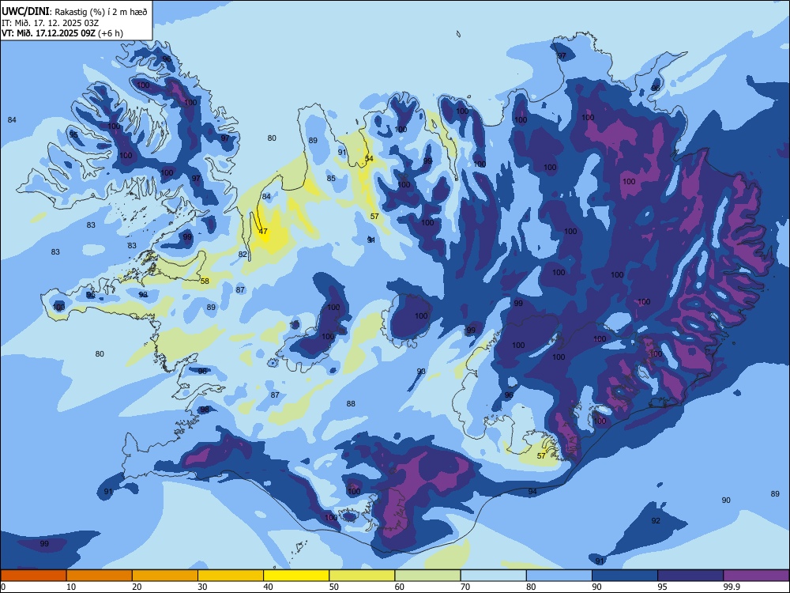
Task: Pick the humidity value 82
Action: point(243,254)
